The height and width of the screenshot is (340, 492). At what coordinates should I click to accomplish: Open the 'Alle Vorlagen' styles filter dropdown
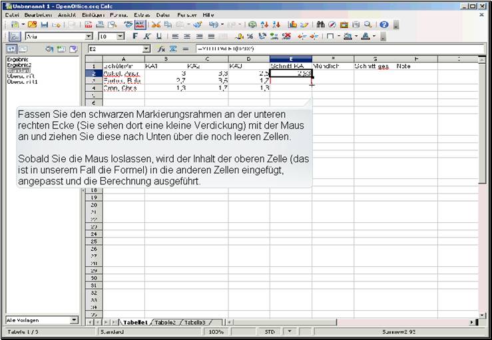[74, 320]
